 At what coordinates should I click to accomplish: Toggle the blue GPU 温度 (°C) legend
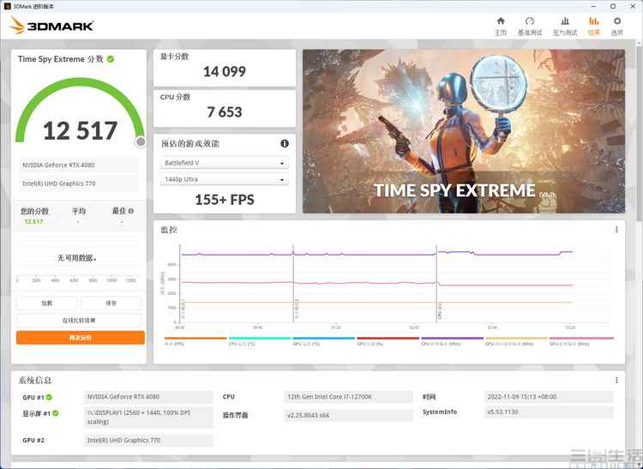[323, 341]
